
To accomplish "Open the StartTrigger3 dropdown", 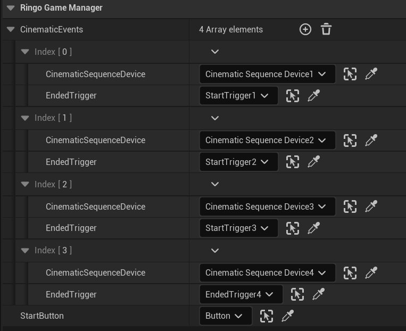I will click(238, 228).
